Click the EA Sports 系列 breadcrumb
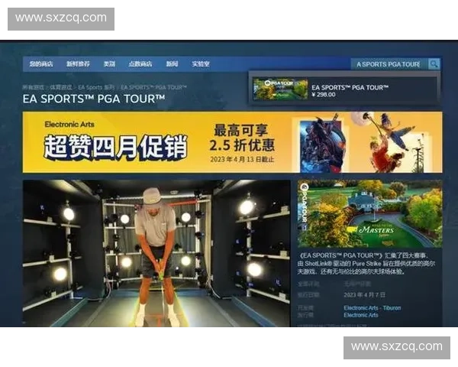Image resolution: width=458 pixels, height=367 pixels. (x=96, y=87)
